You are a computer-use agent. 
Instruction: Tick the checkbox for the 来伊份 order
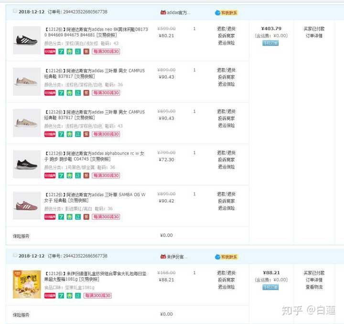coord(15,256)
